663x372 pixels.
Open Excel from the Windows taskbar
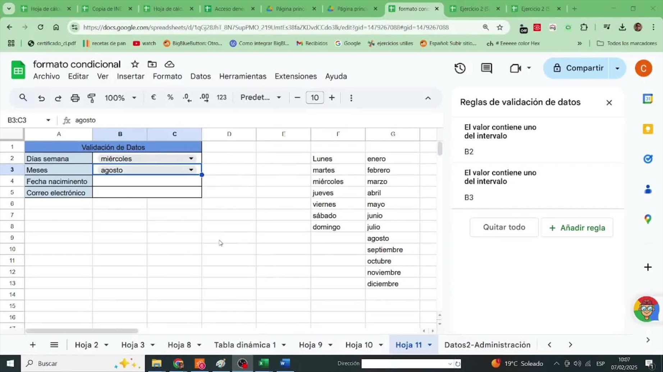[264, 363]
